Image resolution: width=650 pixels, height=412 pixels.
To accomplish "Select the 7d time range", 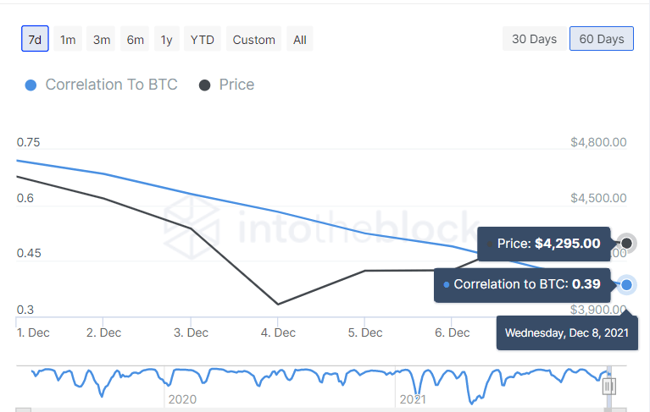I will click(35, 39).
